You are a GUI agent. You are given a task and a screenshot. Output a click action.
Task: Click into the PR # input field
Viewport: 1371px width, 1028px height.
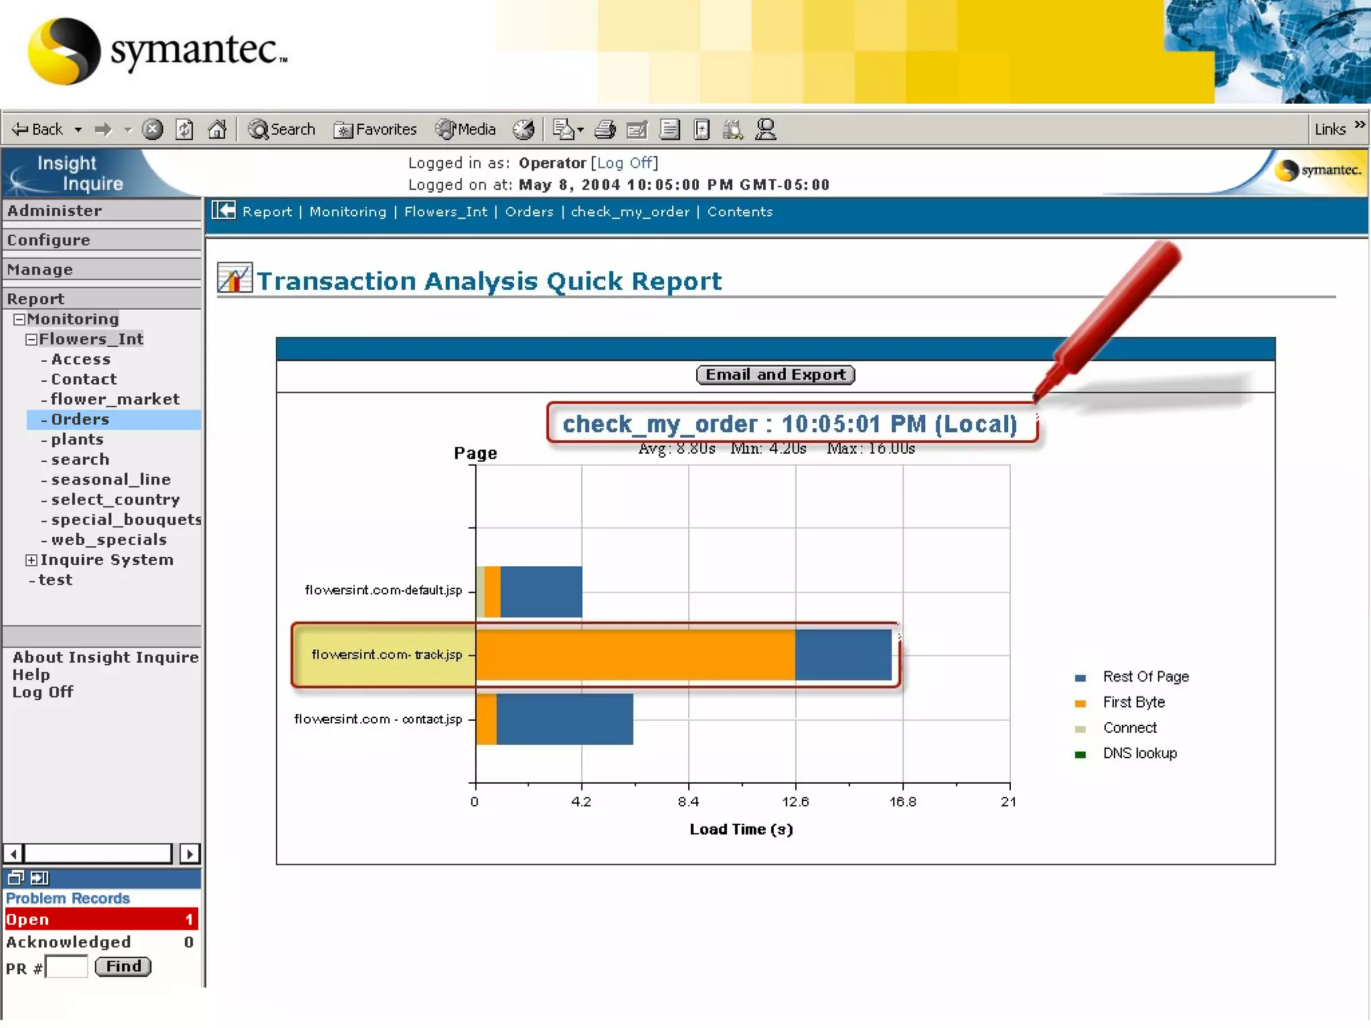point(67,967)
